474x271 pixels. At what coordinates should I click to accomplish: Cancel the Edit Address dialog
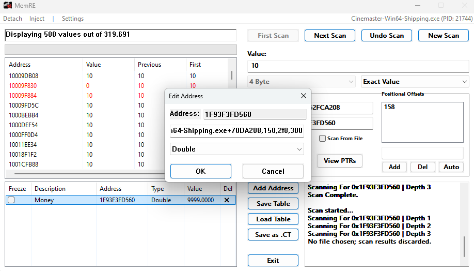pyautogui.click(x=273, y=171)
